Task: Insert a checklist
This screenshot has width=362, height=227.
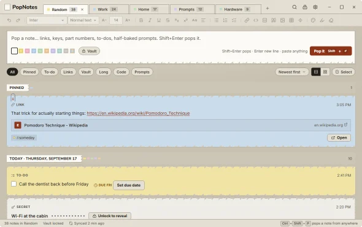Action: coord(234,20)
